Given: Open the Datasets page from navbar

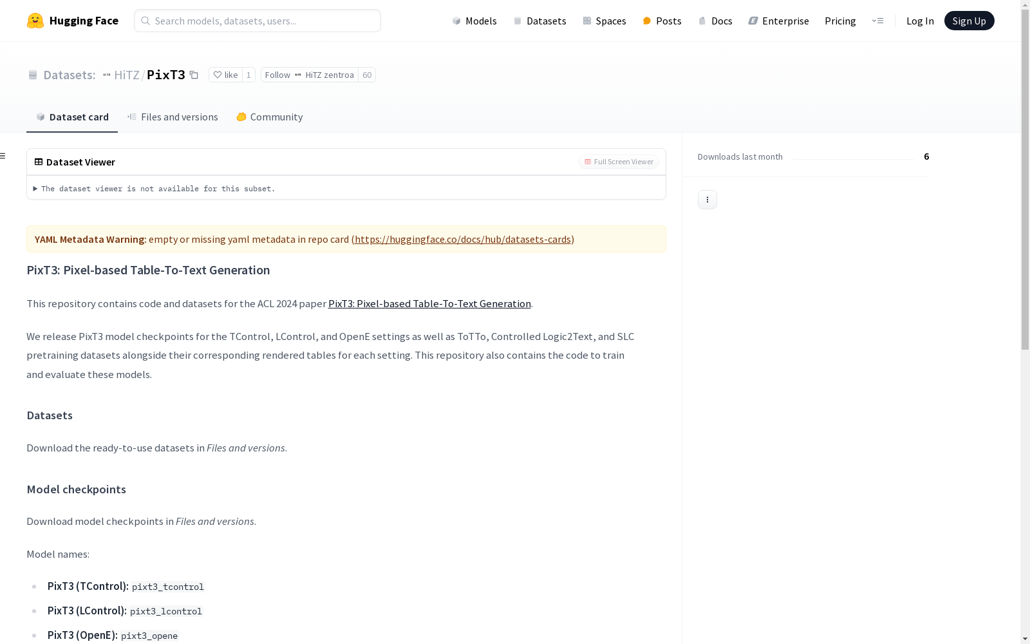Looking at the screenshot, I should point(539,21).
